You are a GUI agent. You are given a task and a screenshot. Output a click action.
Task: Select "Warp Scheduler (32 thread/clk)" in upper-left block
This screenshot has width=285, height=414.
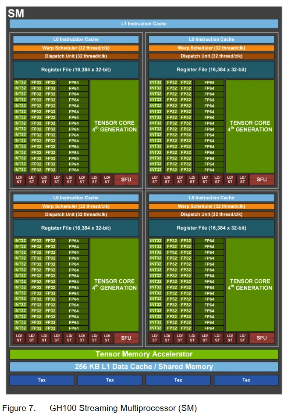[x=76, y=48]
